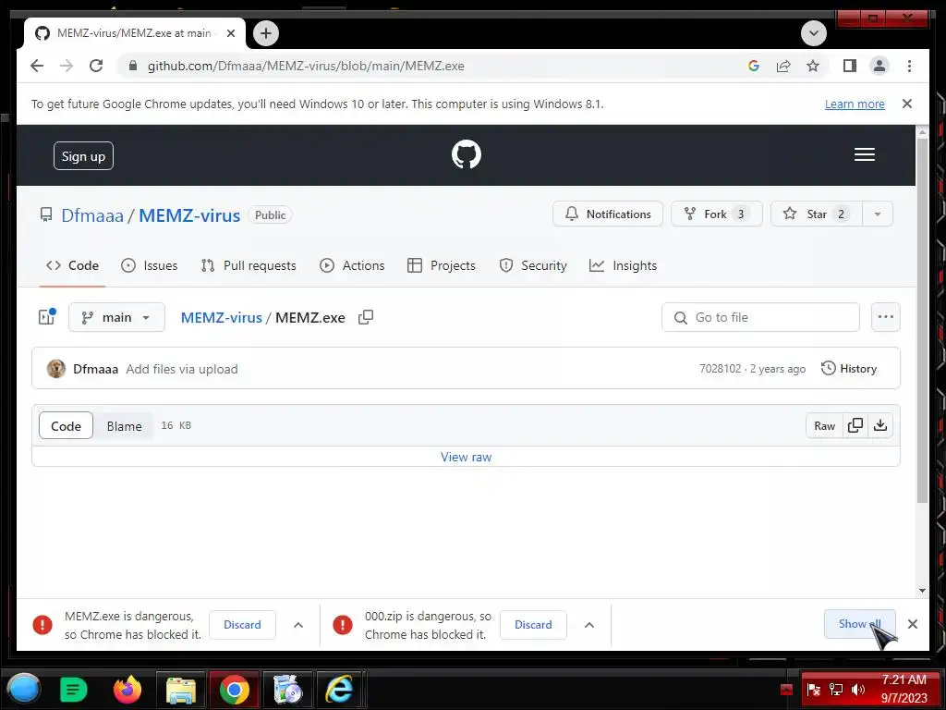Click Dfmaaa's avatar in commit row

[56, 368]
